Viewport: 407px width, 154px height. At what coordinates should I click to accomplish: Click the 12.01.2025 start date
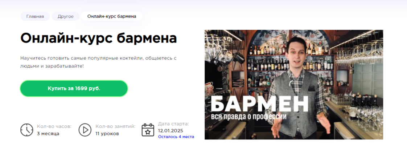tap(170, 130)
